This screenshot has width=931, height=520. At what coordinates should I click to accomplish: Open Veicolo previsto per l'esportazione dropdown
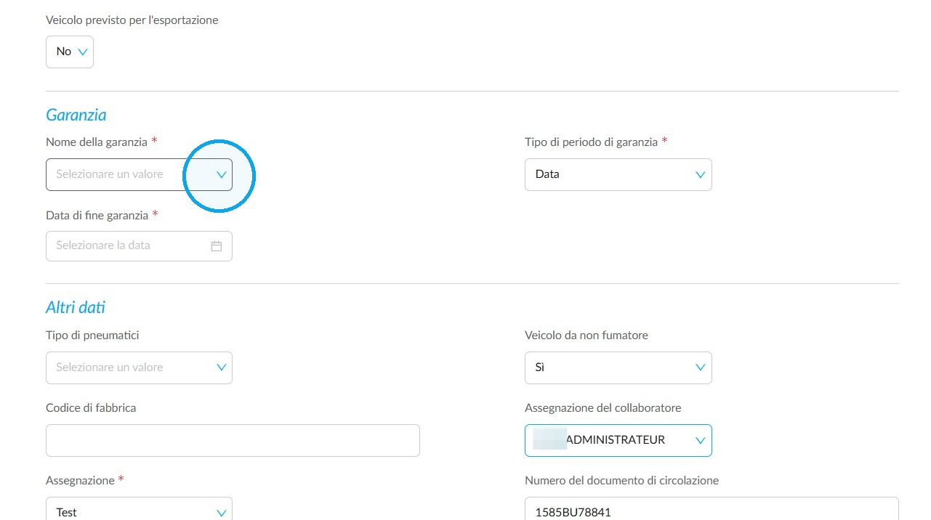pos(70,52)
